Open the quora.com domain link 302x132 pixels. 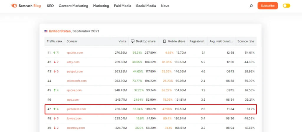pyautogui.click(x=74, y=90)
